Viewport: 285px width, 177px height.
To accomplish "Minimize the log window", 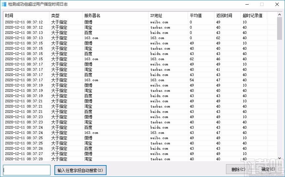I will click(247, 4).
